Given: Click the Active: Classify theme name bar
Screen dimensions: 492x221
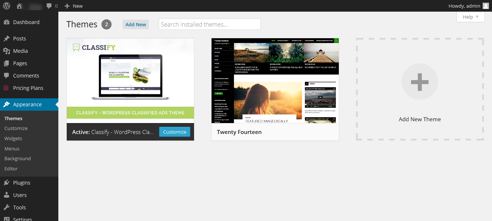Looking at the screenshot, I should click(x=113, y=132).
